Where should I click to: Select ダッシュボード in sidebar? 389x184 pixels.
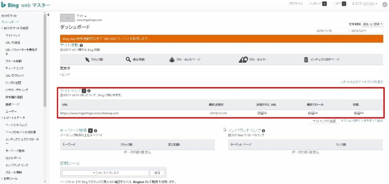pyautogui.click(x=10, y=22)
